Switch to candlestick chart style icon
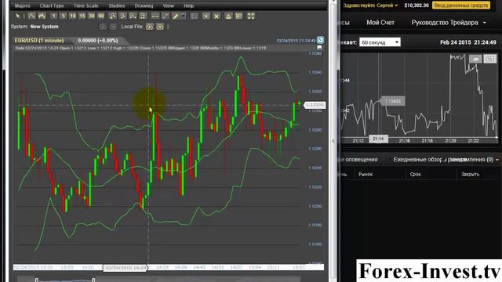502x282 pixels. tap(42, 16)
